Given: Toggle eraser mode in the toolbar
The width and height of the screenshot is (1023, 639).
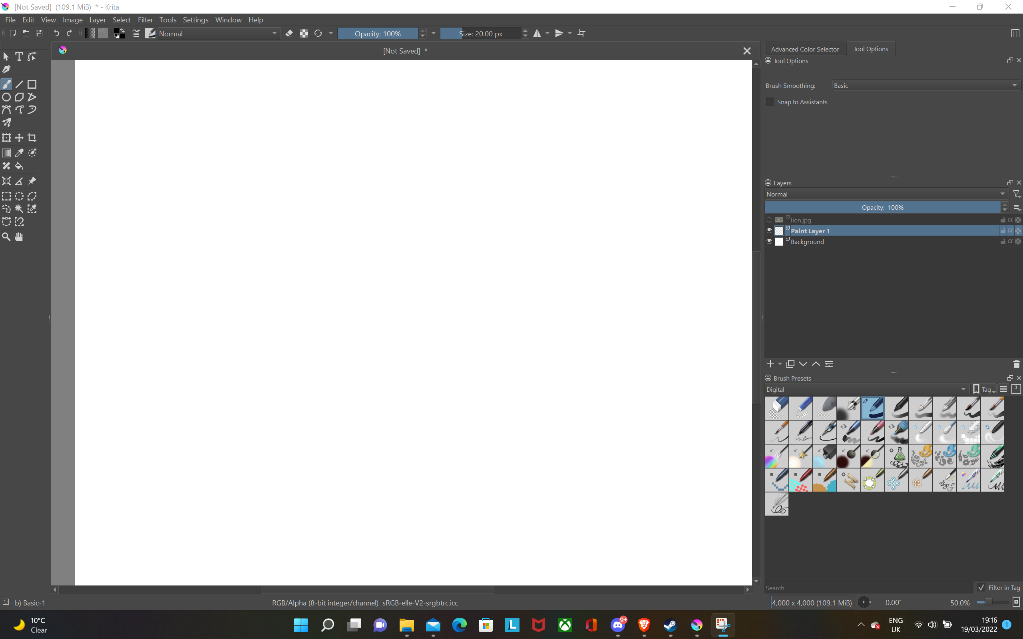Looking at the screenshot, I should tap(289, 34).
